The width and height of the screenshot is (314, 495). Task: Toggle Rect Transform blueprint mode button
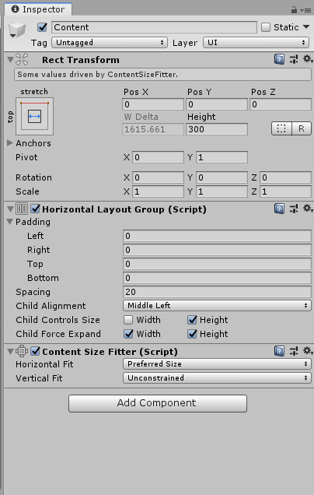coord(281,128)
